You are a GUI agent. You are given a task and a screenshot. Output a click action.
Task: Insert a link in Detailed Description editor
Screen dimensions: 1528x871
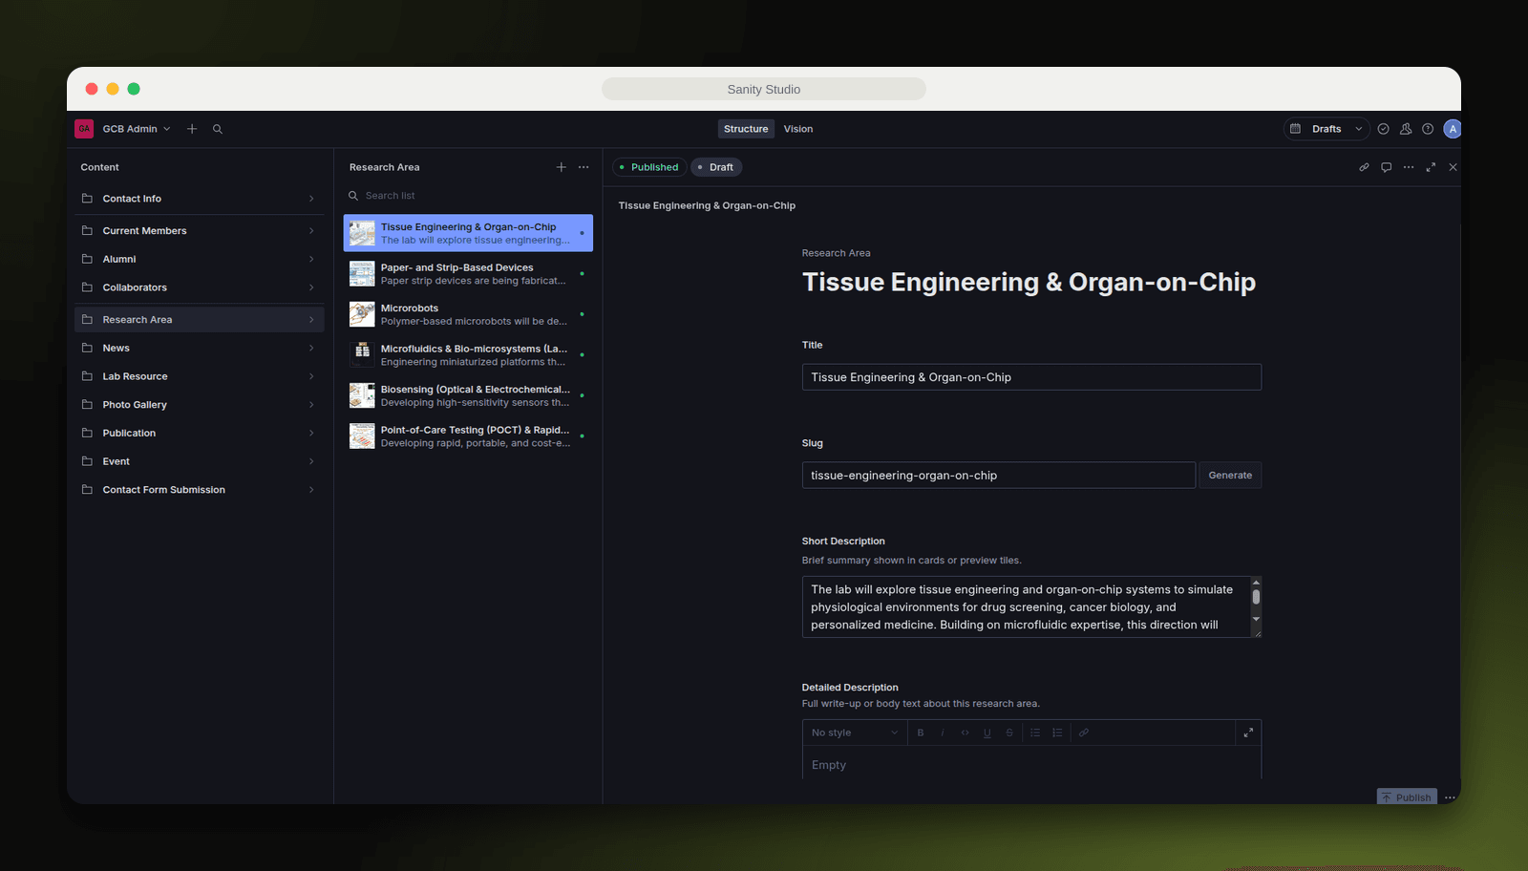[x=1084, y=733]
